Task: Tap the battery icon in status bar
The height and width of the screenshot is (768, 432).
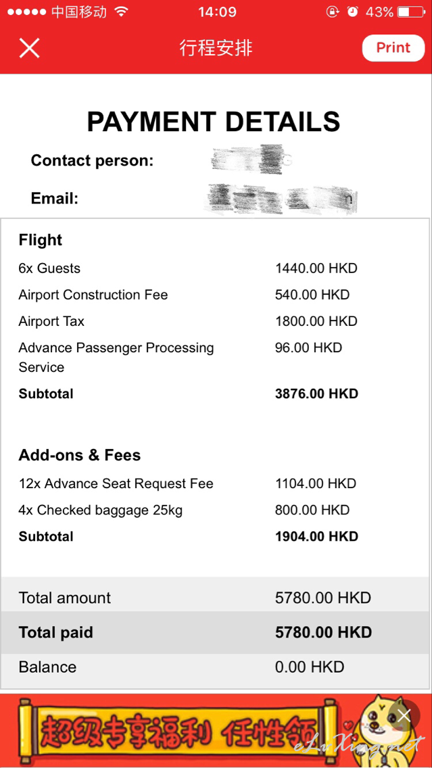Action: click(x=411, y=11)
